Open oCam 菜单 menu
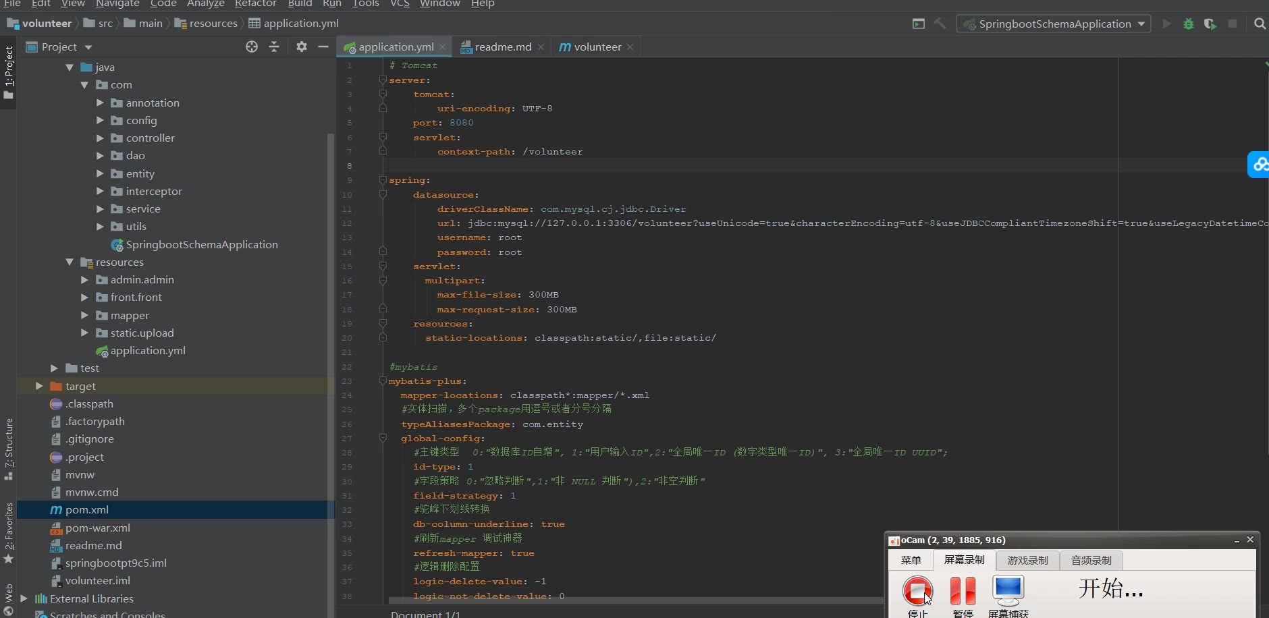Image resolution: width=1269 pixels, height=618 pixels. 911,560
